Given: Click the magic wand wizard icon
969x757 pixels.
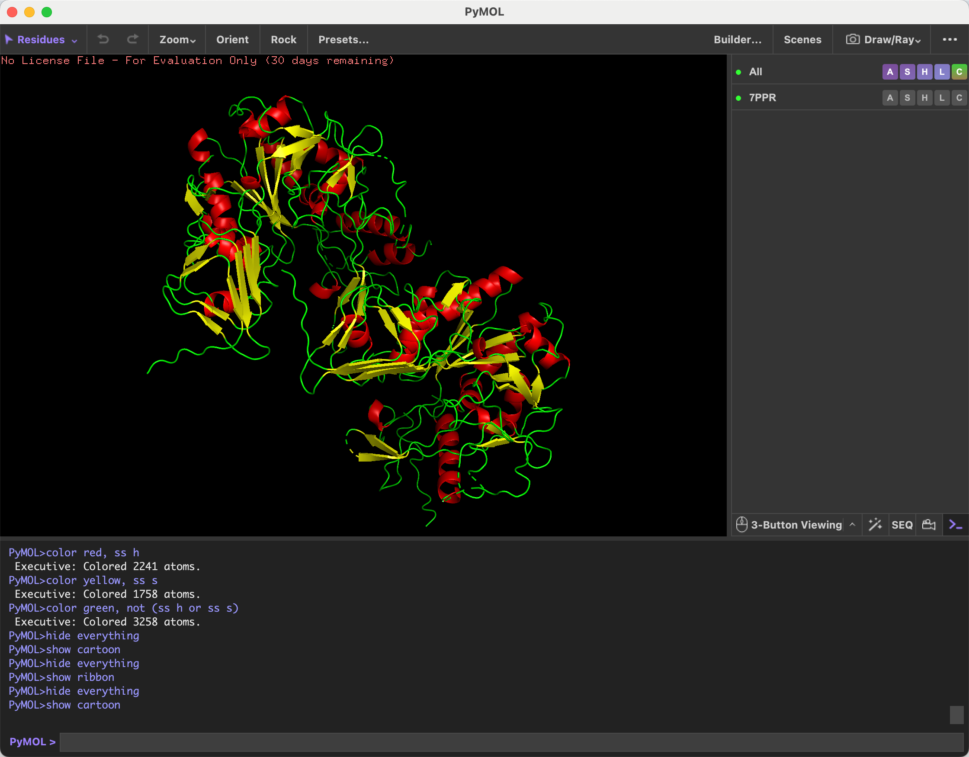Looking at the screenshot, I should (x=875, y=524).
